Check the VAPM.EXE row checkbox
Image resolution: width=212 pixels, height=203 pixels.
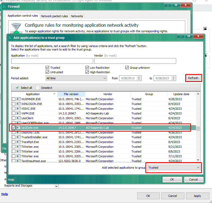[14, 113]
